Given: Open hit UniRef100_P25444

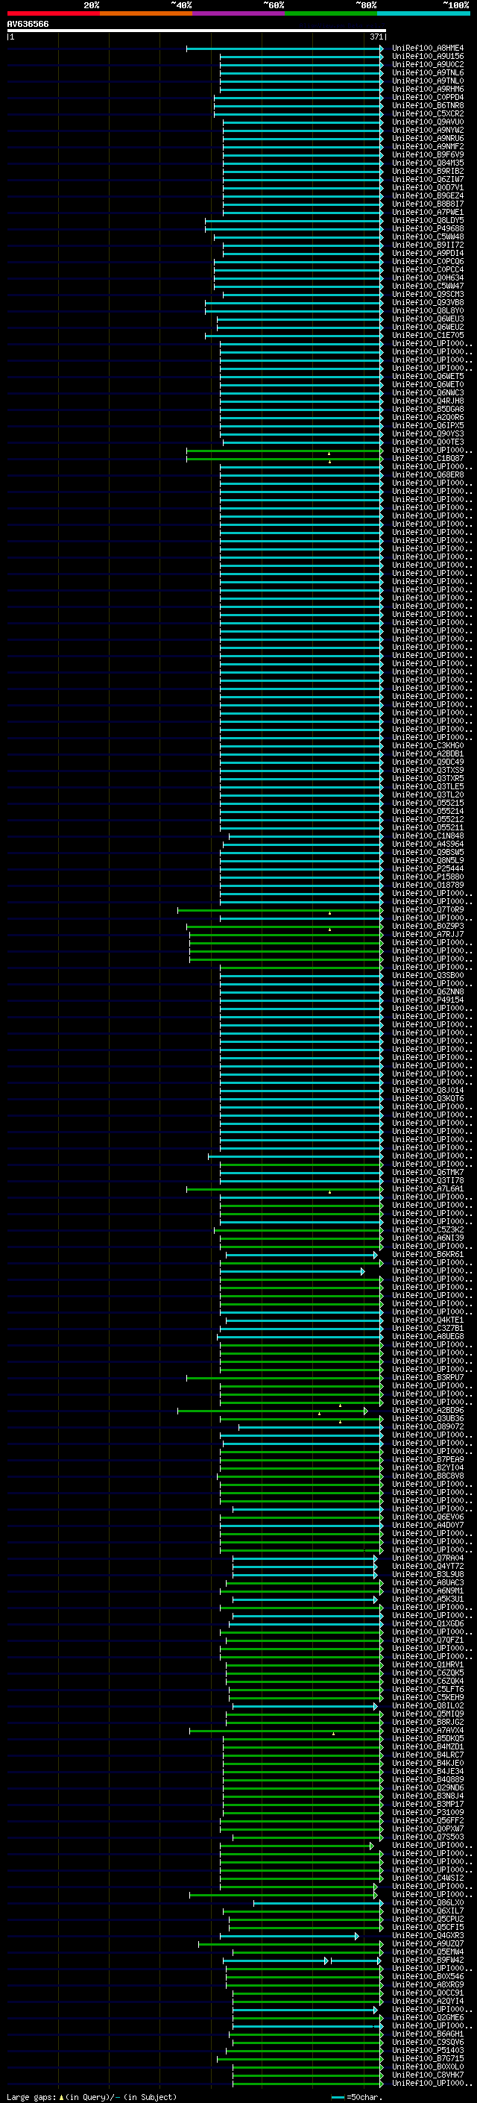Looking at the screenshot, I should point(428,868).
